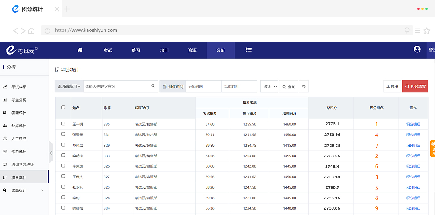435x215 pixels.
Task: Open the 激活 status dropdown
Action: coord(269,87)
